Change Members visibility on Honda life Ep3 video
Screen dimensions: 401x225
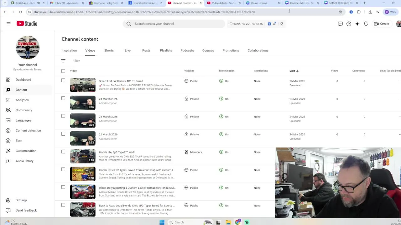pyautogui.click(x=193, y=152)
